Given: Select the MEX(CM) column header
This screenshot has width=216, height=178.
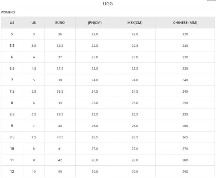Looking at the screenshot, I should (x=135, y=23).
